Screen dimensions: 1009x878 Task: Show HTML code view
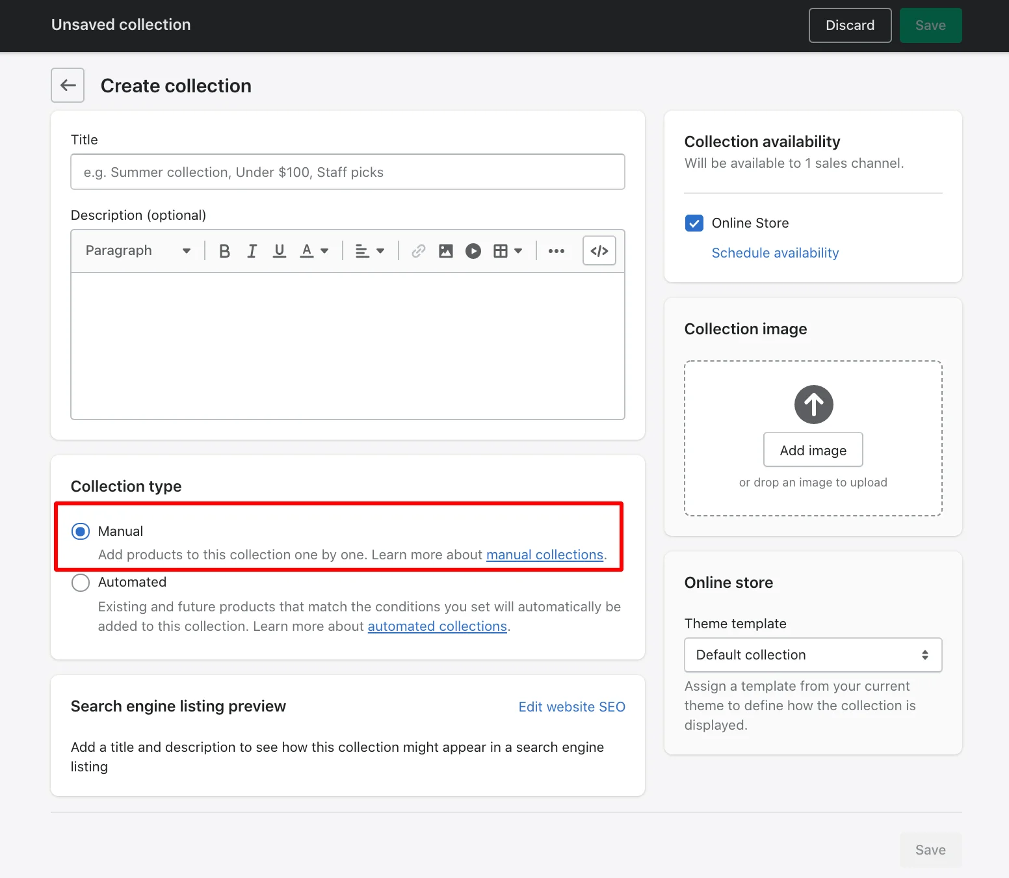coord(599,251)
